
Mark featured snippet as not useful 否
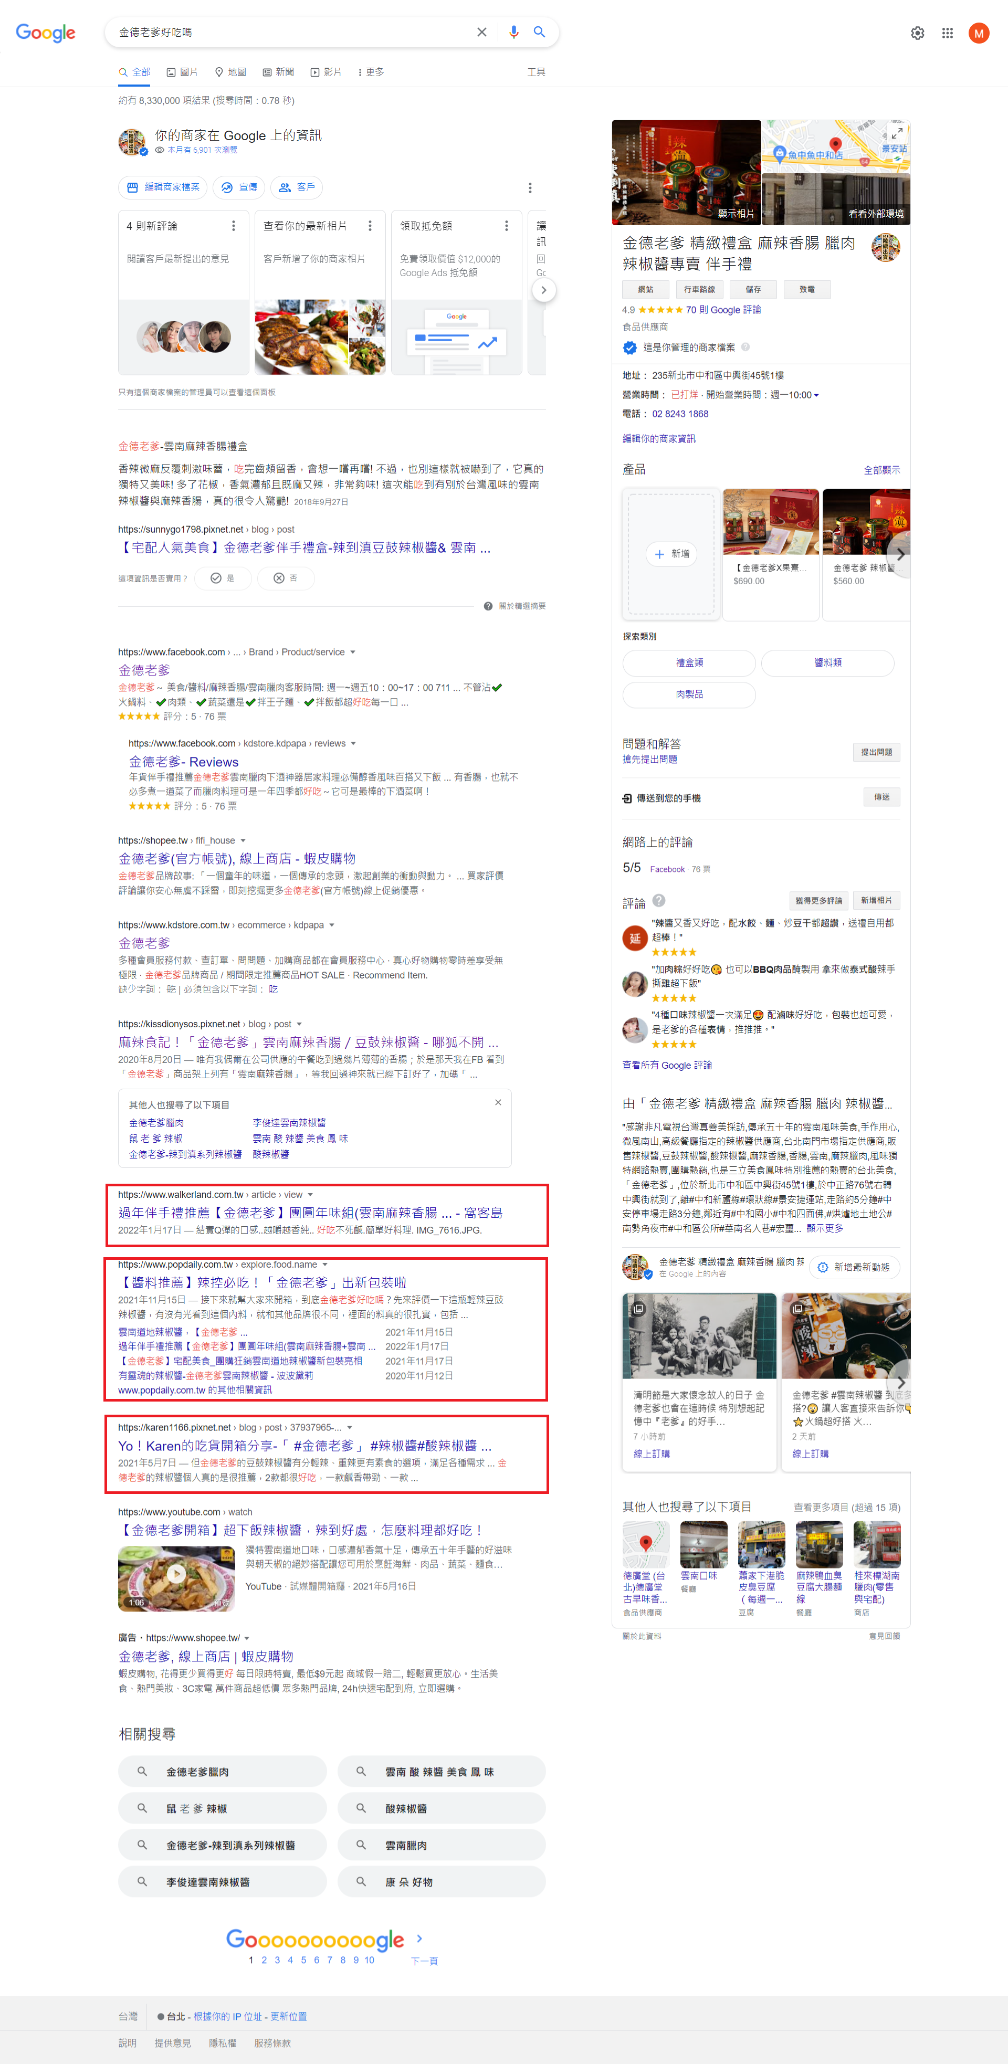coord(286,578)
